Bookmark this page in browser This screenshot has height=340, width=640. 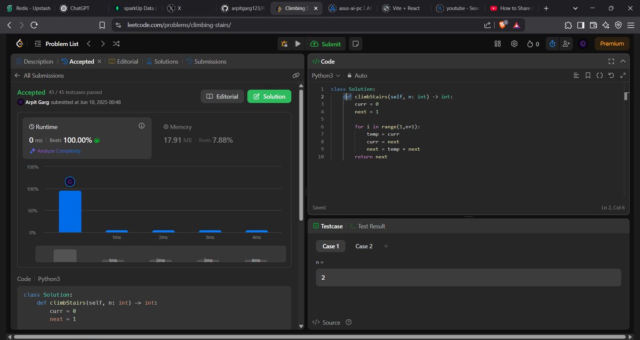(102, 25)
